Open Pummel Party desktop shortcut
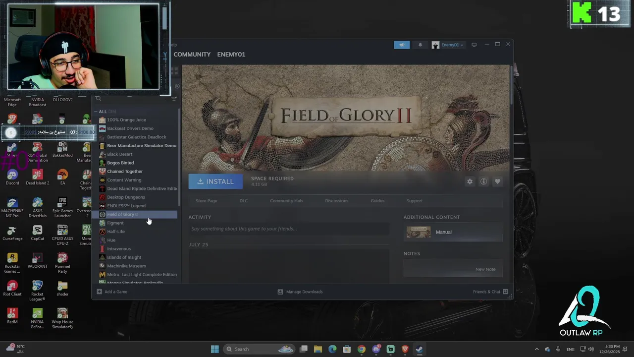 point(62,263)
